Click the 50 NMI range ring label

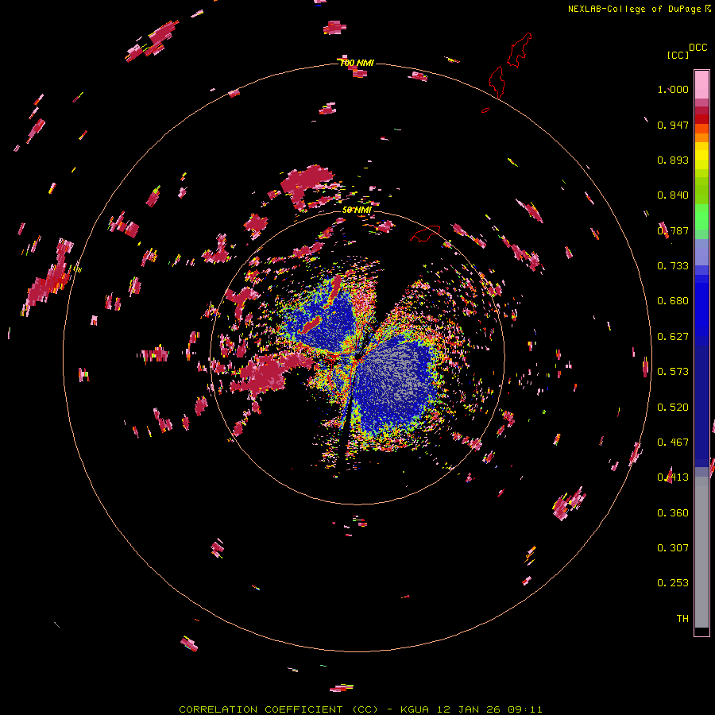[x=357, y=210]
